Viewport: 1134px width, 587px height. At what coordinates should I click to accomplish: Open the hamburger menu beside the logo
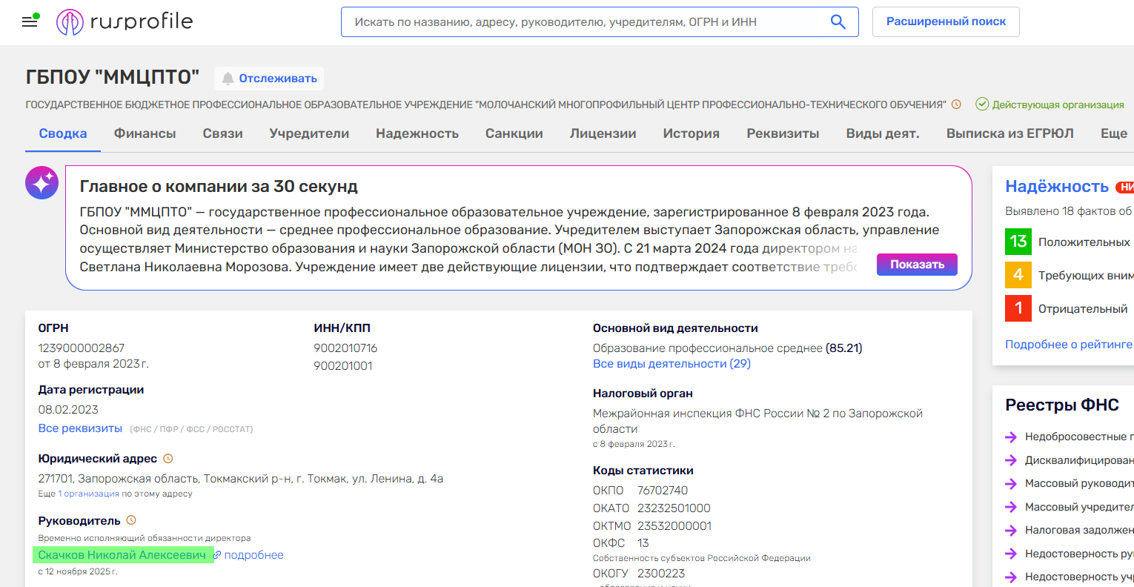click(x=29, y=21)
